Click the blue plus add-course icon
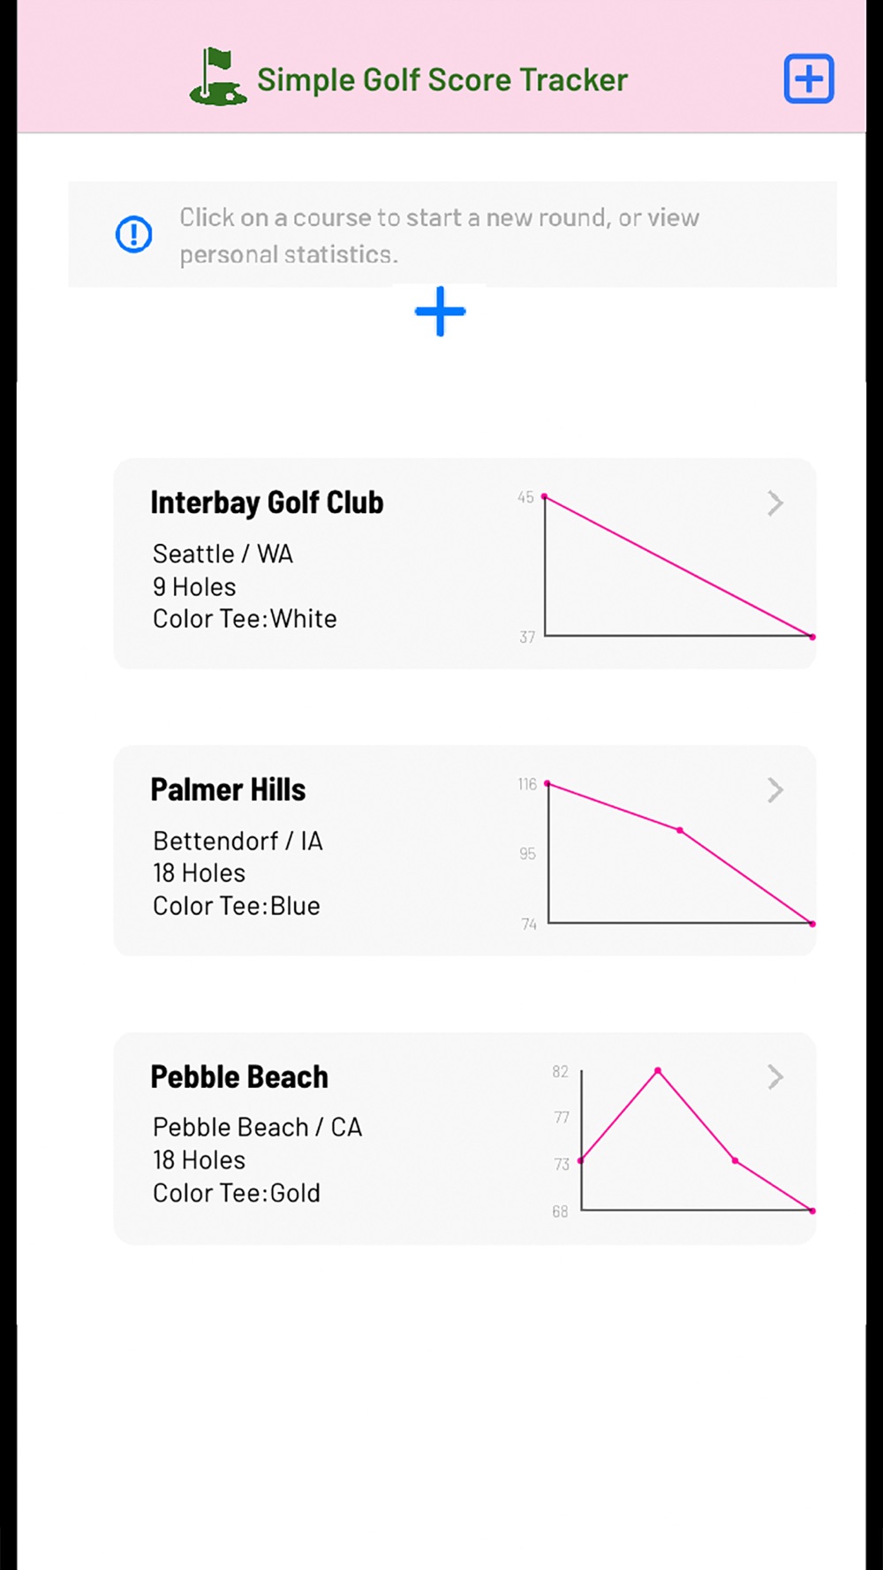The height and width of the screenshot is (1570, 883). 440,312
